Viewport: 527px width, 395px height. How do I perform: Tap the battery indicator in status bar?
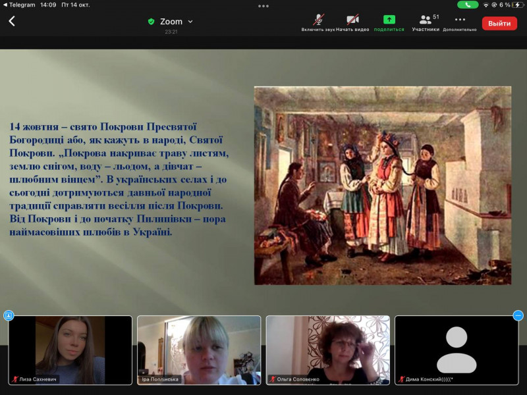point(516,5)
